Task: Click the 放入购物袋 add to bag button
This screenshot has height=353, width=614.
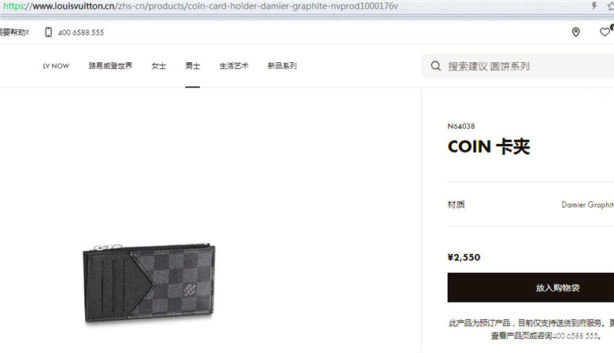Action: (531, 287)
